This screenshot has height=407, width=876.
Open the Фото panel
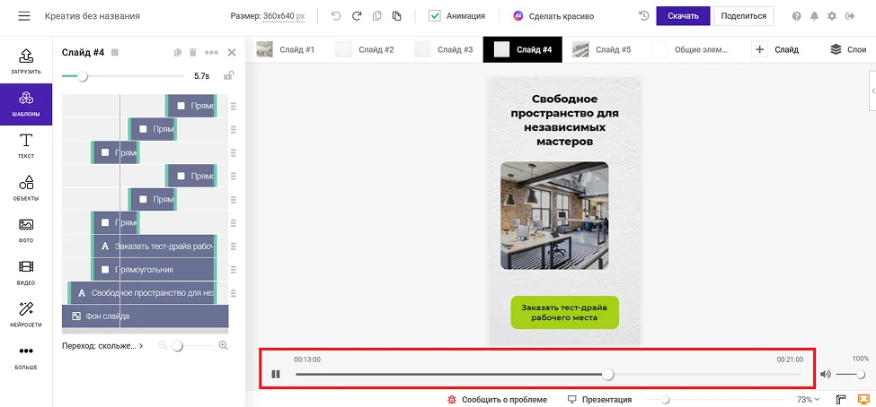tap(26, 230)
